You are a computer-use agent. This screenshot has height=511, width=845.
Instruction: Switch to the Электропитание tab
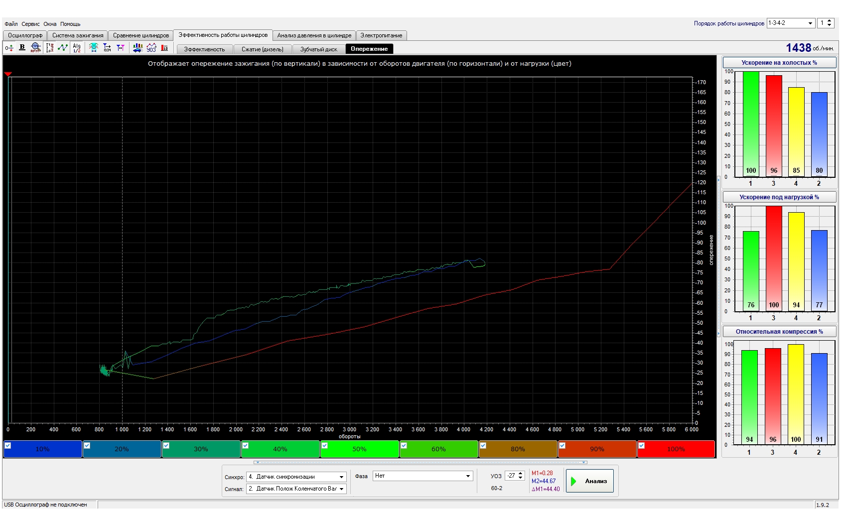[x=381, y=35]
